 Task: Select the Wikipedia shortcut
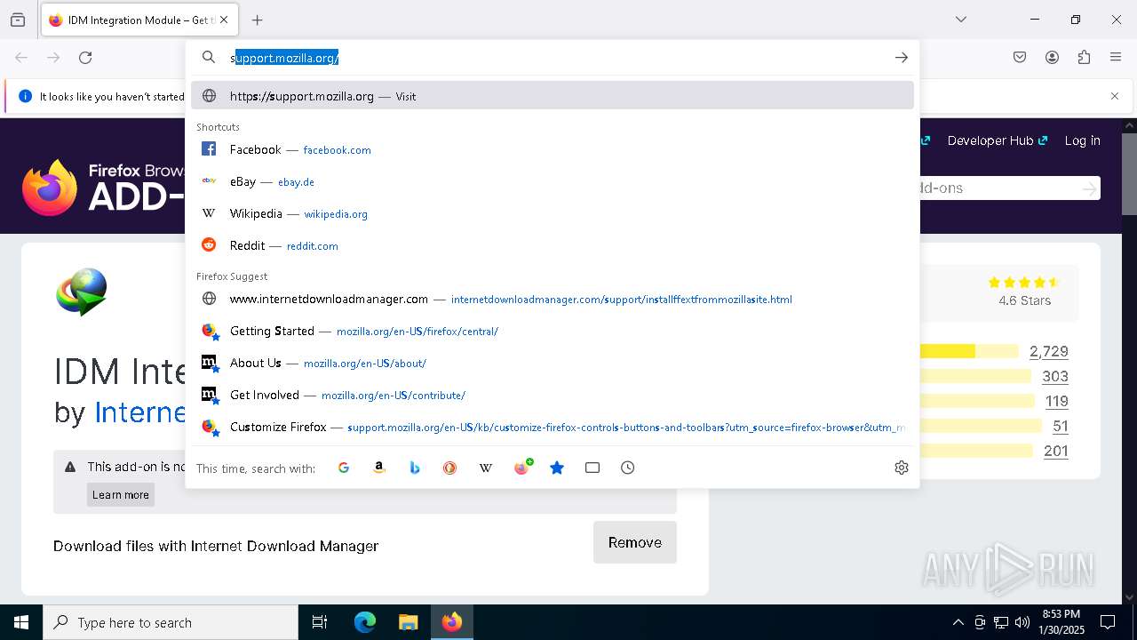click(x=553, y=213)
